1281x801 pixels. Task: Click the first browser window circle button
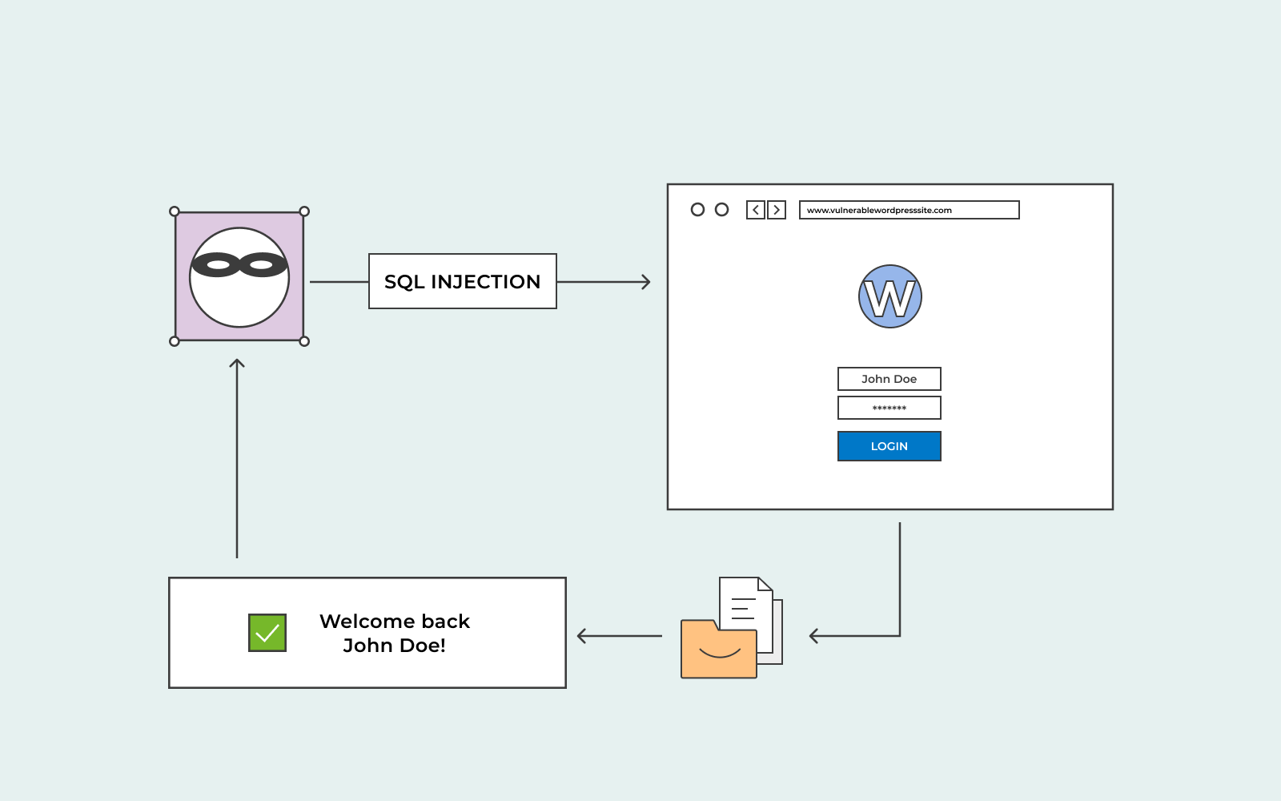click(x=697, y=209)
